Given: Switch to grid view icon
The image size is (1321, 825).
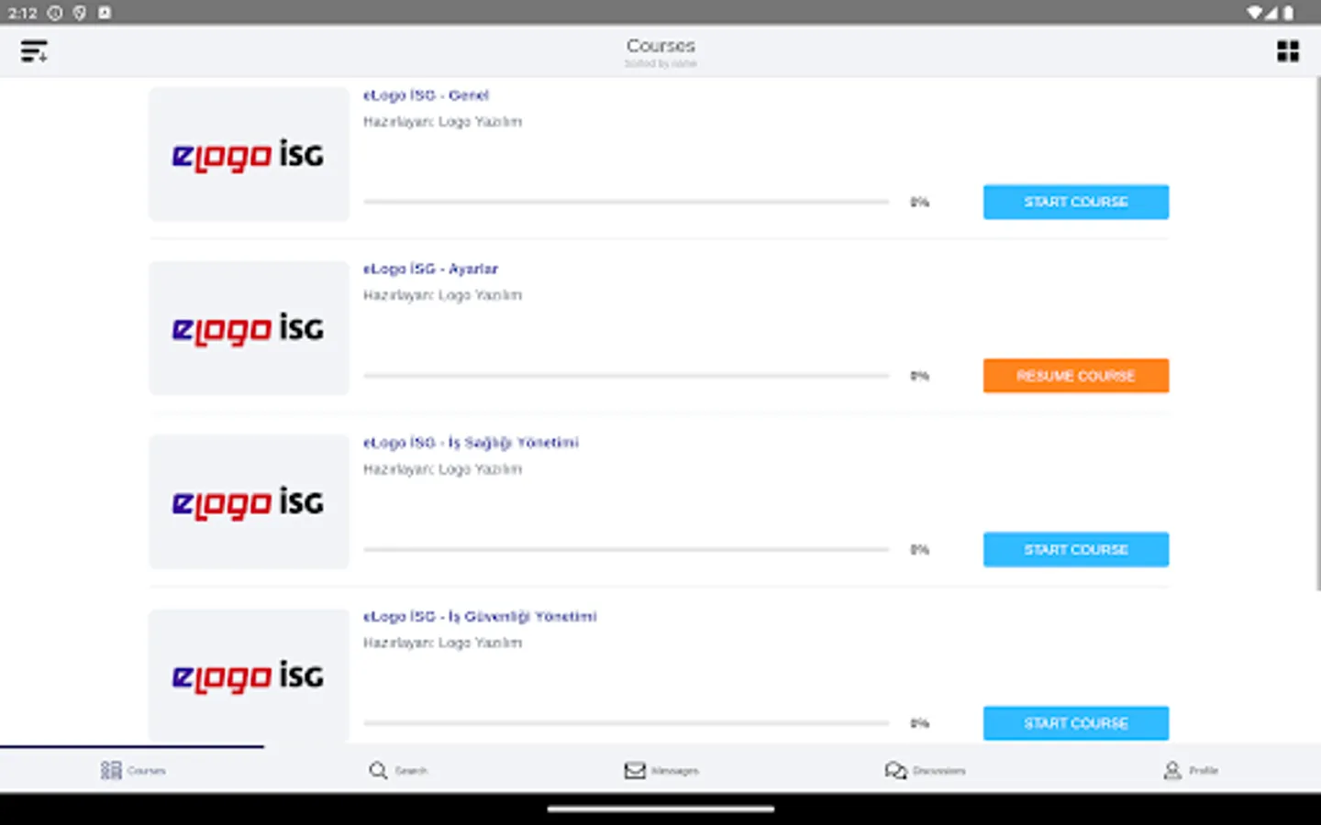Looking at the screenshot, I should (x=1288, y=51).
